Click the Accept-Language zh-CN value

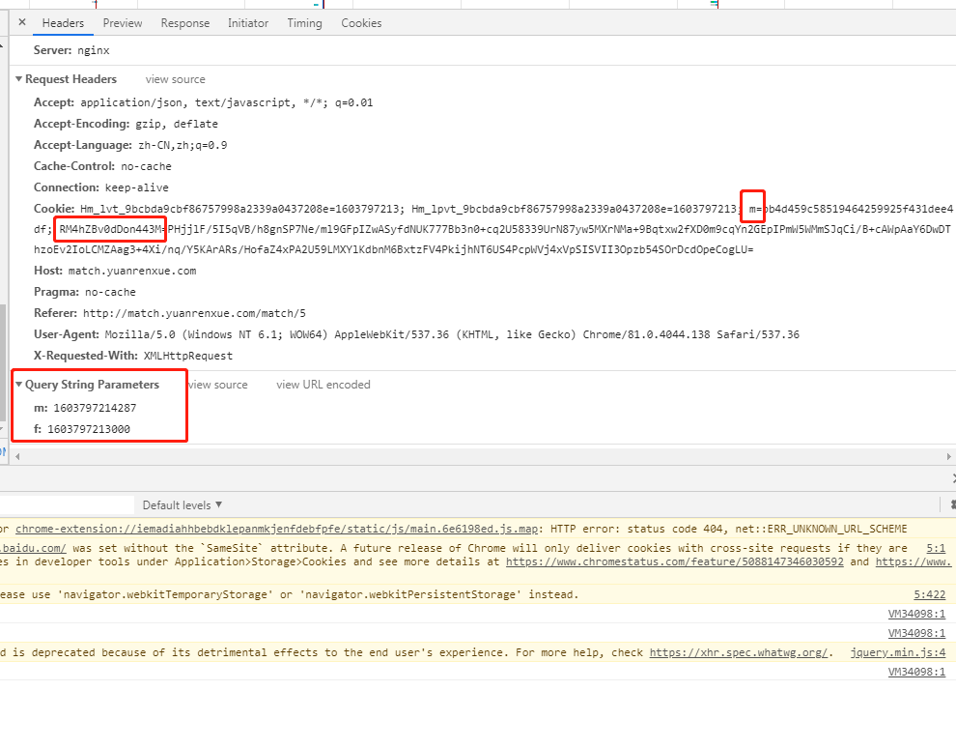[183, 145]
